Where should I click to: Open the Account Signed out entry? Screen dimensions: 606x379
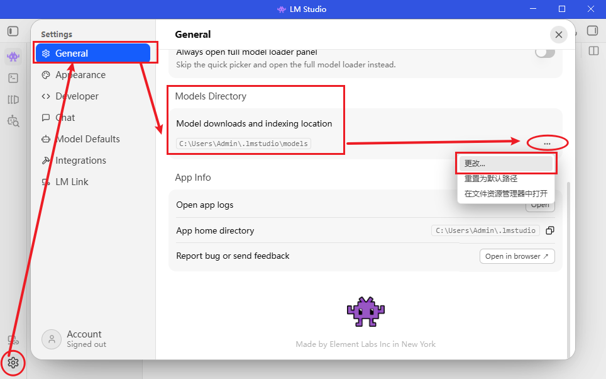coord(74,339)
